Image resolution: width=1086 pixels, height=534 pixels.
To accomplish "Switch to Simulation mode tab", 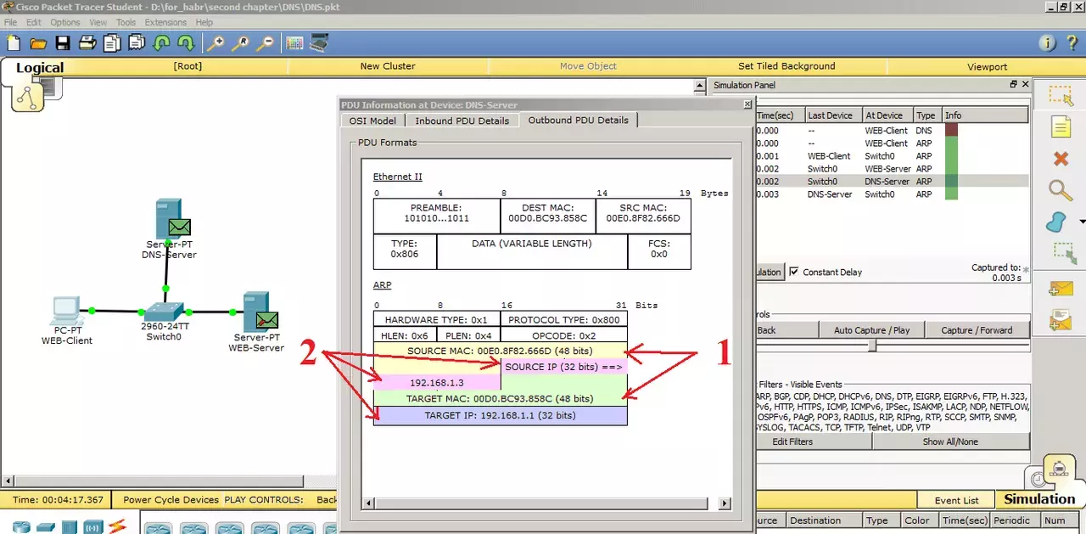I will (1038, 499).
